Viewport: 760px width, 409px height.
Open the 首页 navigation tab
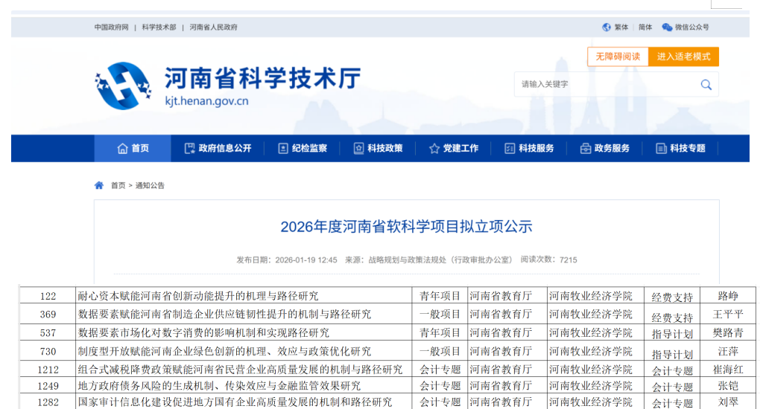133,149
